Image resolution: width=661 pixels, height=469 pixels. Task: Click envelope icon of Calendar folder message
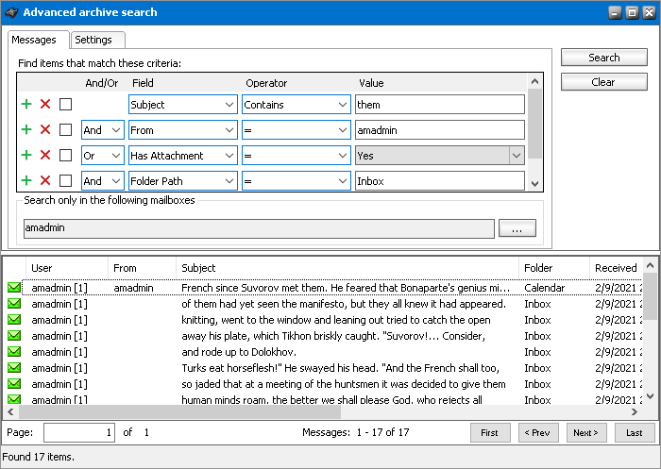pyautogui.click(x=14, y=288)
